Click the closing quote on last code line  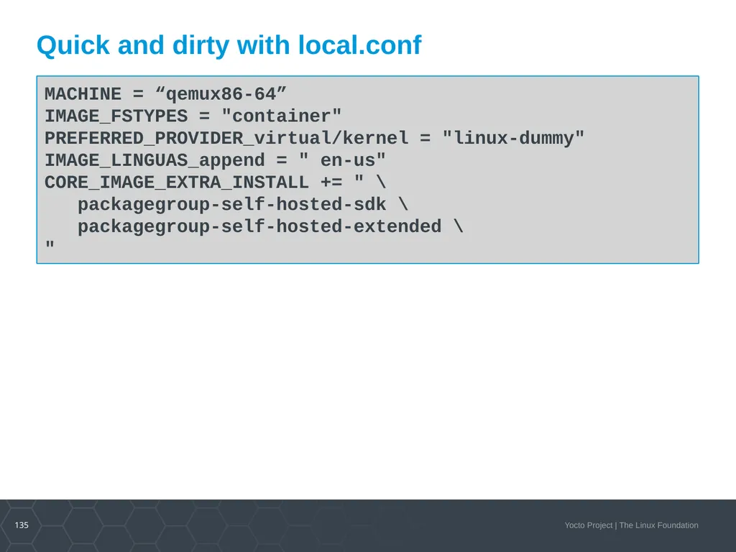[x=50, y=244]
